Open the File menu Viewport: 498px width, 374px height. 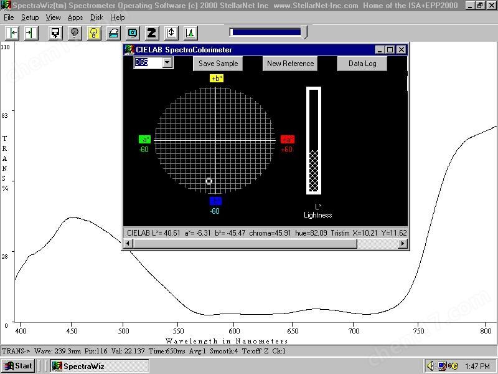[x=9, y=17]
